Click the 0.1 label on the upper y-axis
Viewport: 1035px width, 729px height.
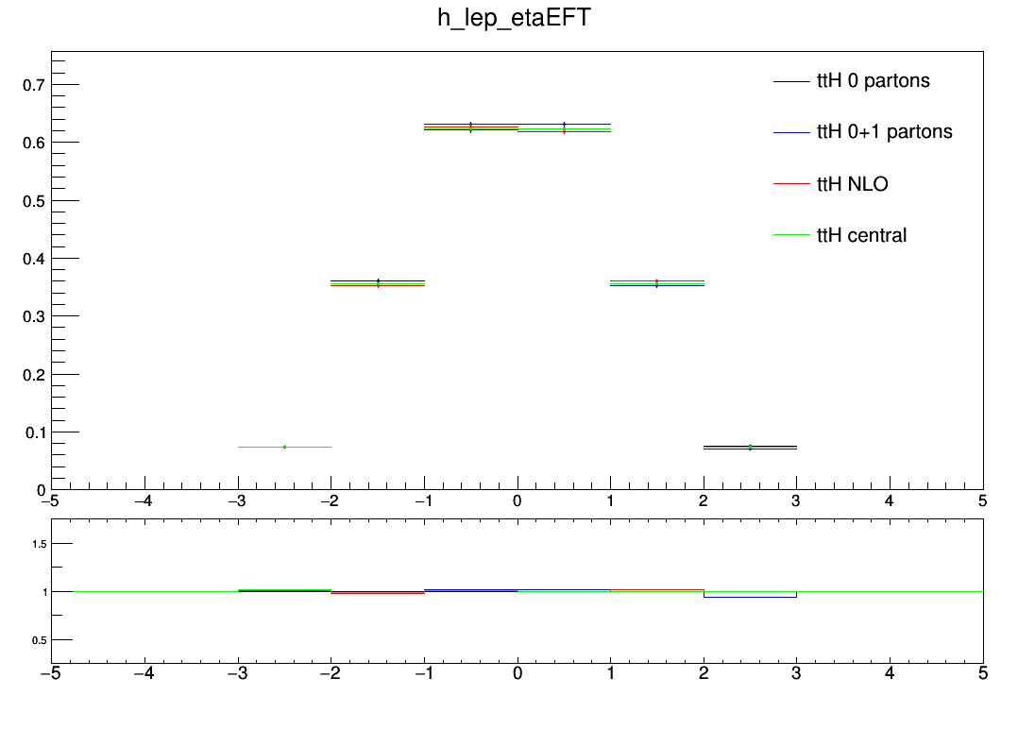pos(34,432)
